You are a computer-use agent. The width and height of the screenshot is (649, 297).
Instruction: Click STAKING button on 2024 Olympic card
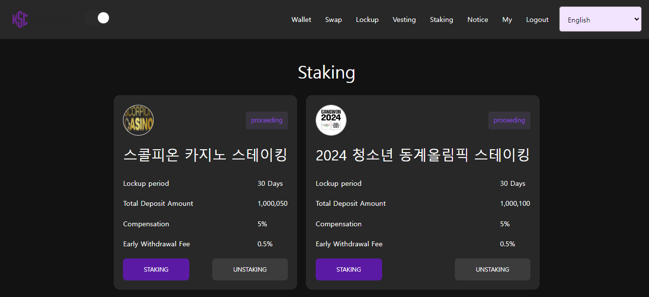pyautogui.click(x=349, y=269)
